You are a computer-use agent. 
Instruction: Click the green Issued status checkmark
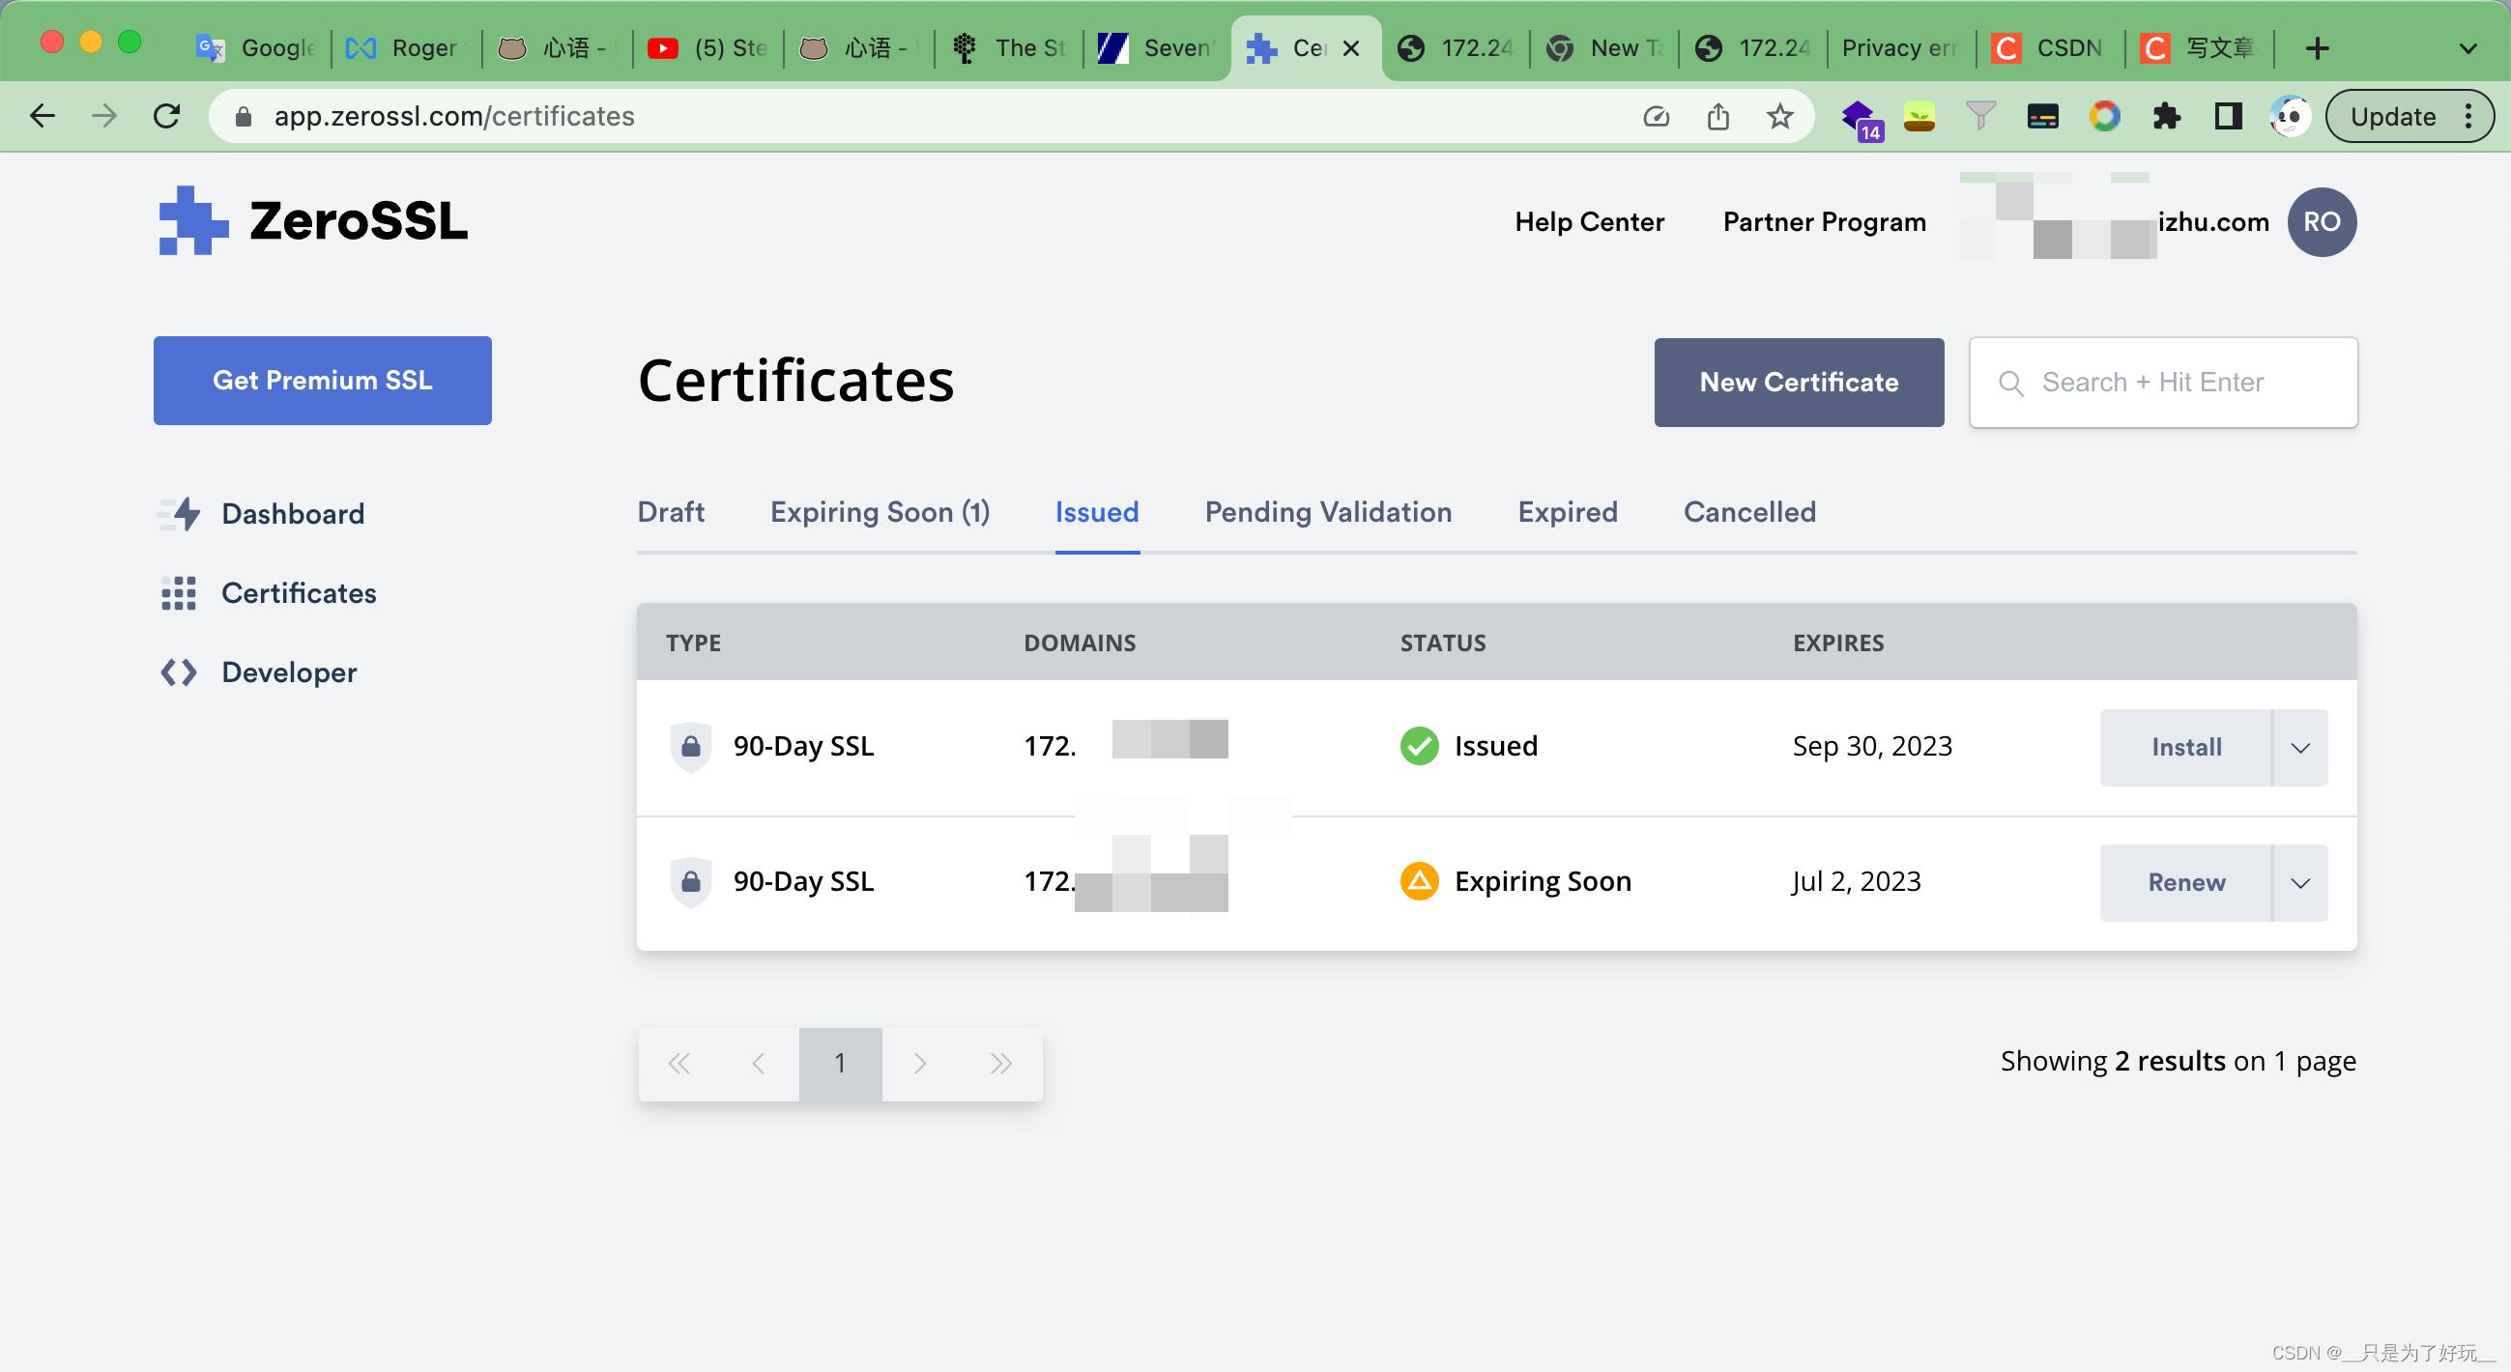click(1419, 747)
